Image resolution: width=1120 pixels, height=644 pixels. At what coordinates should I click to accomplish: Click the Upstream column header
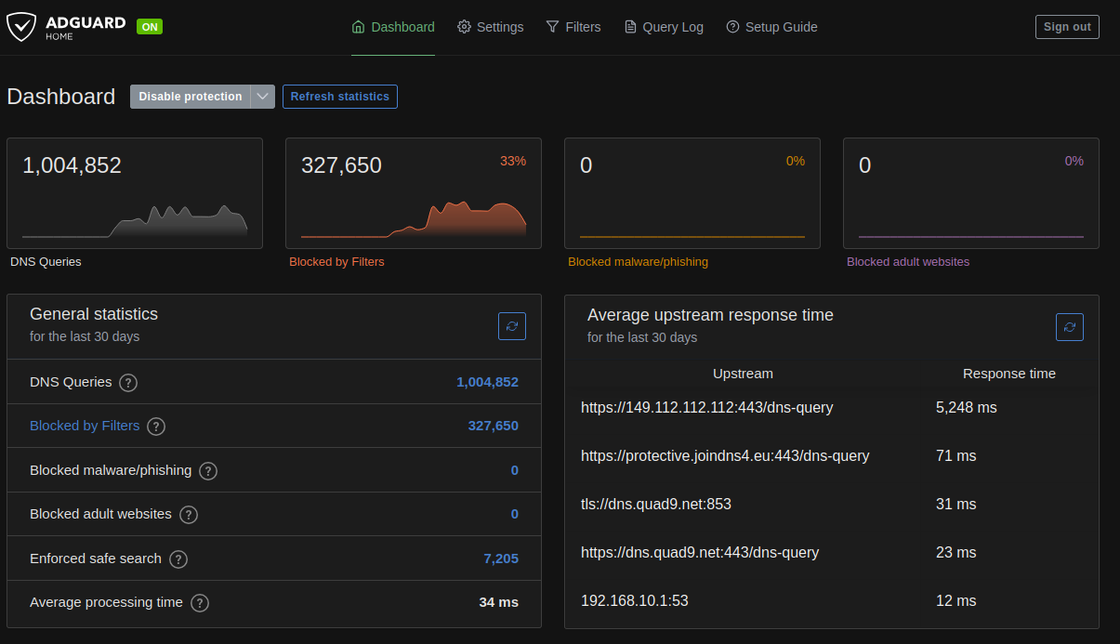click(743, 374)
